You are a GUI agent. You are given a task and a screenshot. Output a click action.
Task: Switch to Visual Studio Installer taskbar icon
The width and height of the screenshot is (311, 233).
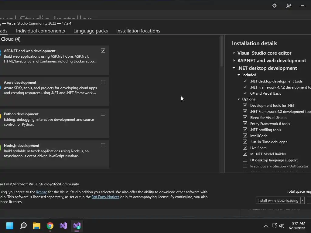pos(77,226)
